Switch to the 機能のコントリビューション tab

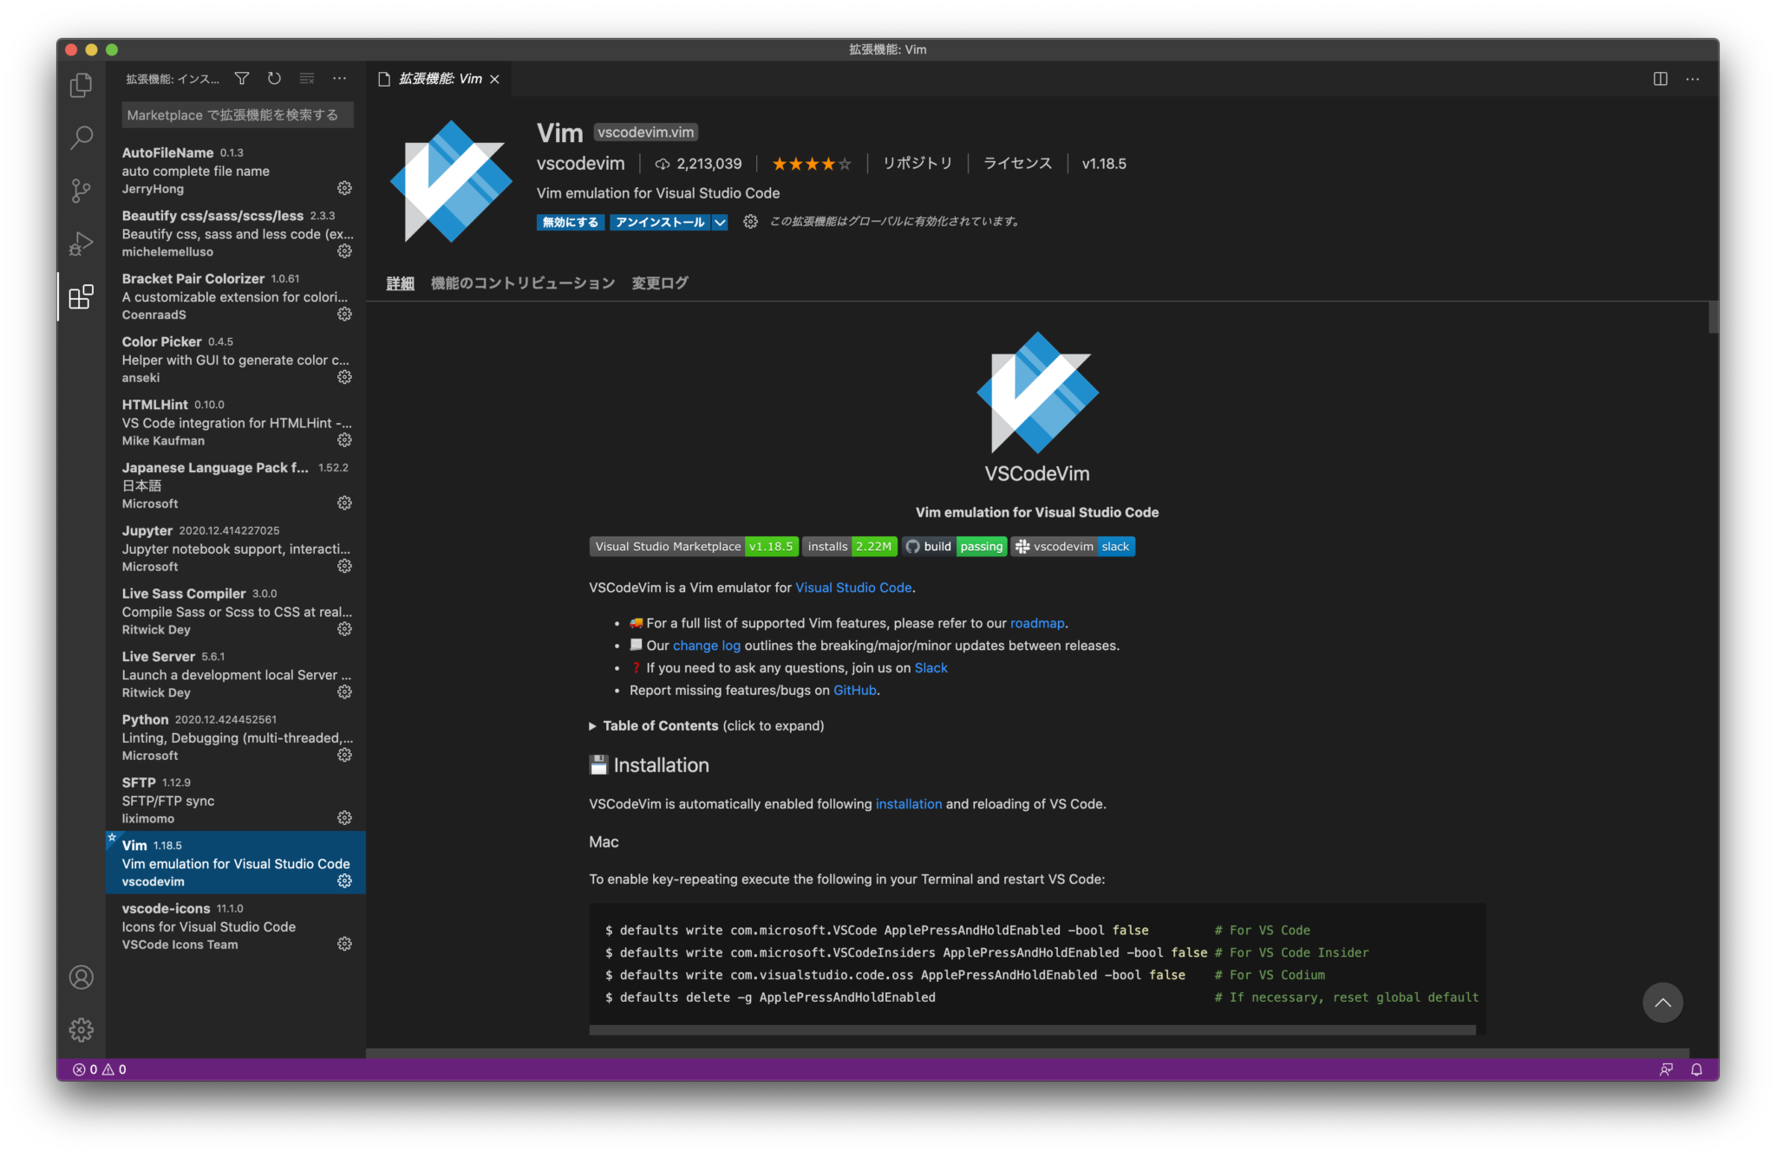[x=522, y=283]
